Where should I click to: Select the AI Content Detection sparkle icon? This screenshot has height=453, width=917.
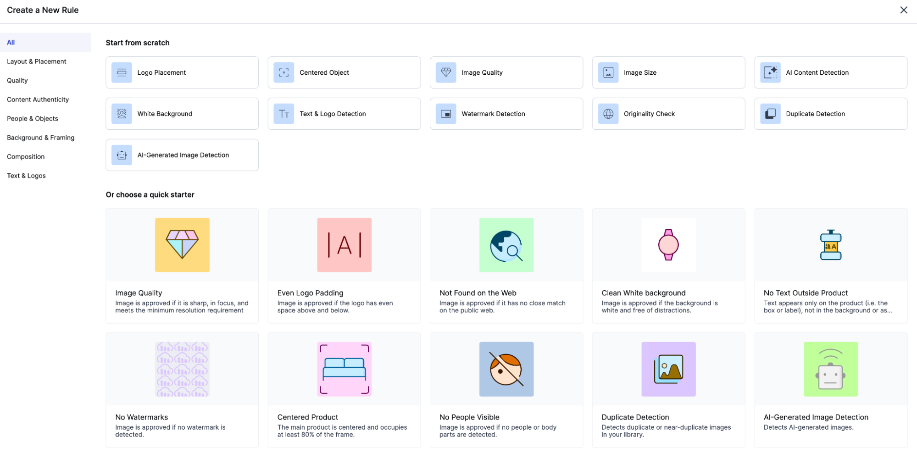click(x=770, y=72)
